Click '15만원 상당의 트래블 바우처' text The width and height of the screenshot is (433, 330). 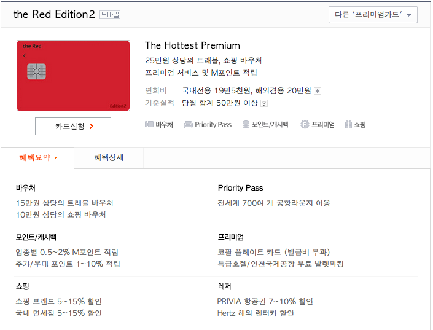click(x=64, y=203)
